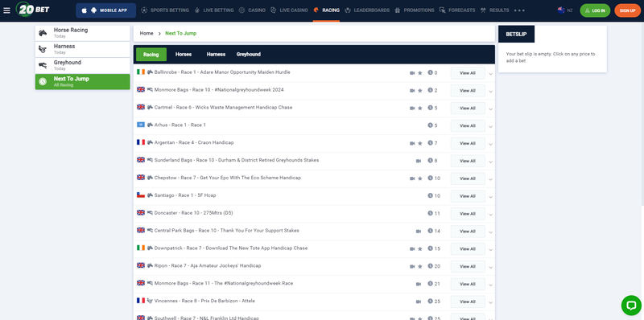View All for Arhus Race 1
Image resolution: width=644 pixels, height=320 pixels.
point(468,126)
